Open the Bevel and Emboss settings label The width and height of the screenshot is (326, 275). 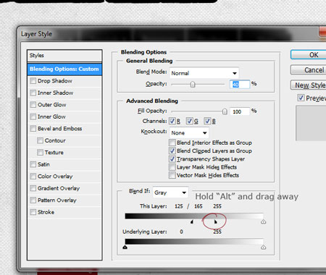point(59,129)
